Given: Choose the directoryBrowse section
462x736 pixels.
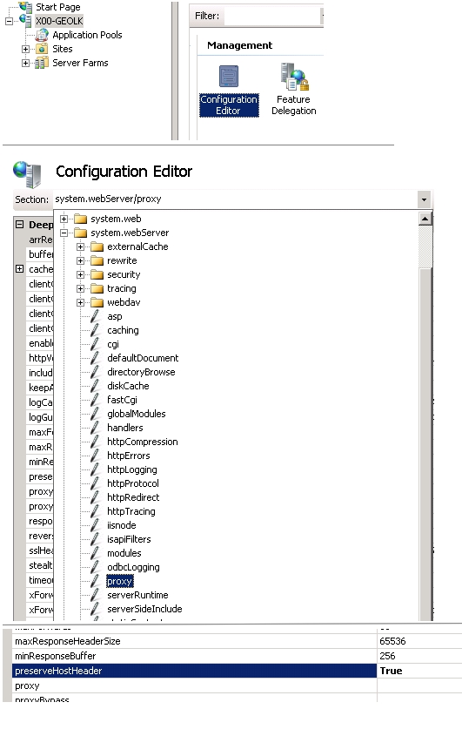Looking at the screenshot, I should point(141,372).
